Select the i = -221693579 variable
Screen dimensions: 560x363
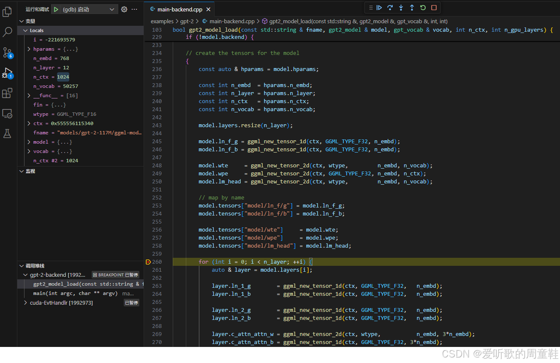(x=80, y=40)
